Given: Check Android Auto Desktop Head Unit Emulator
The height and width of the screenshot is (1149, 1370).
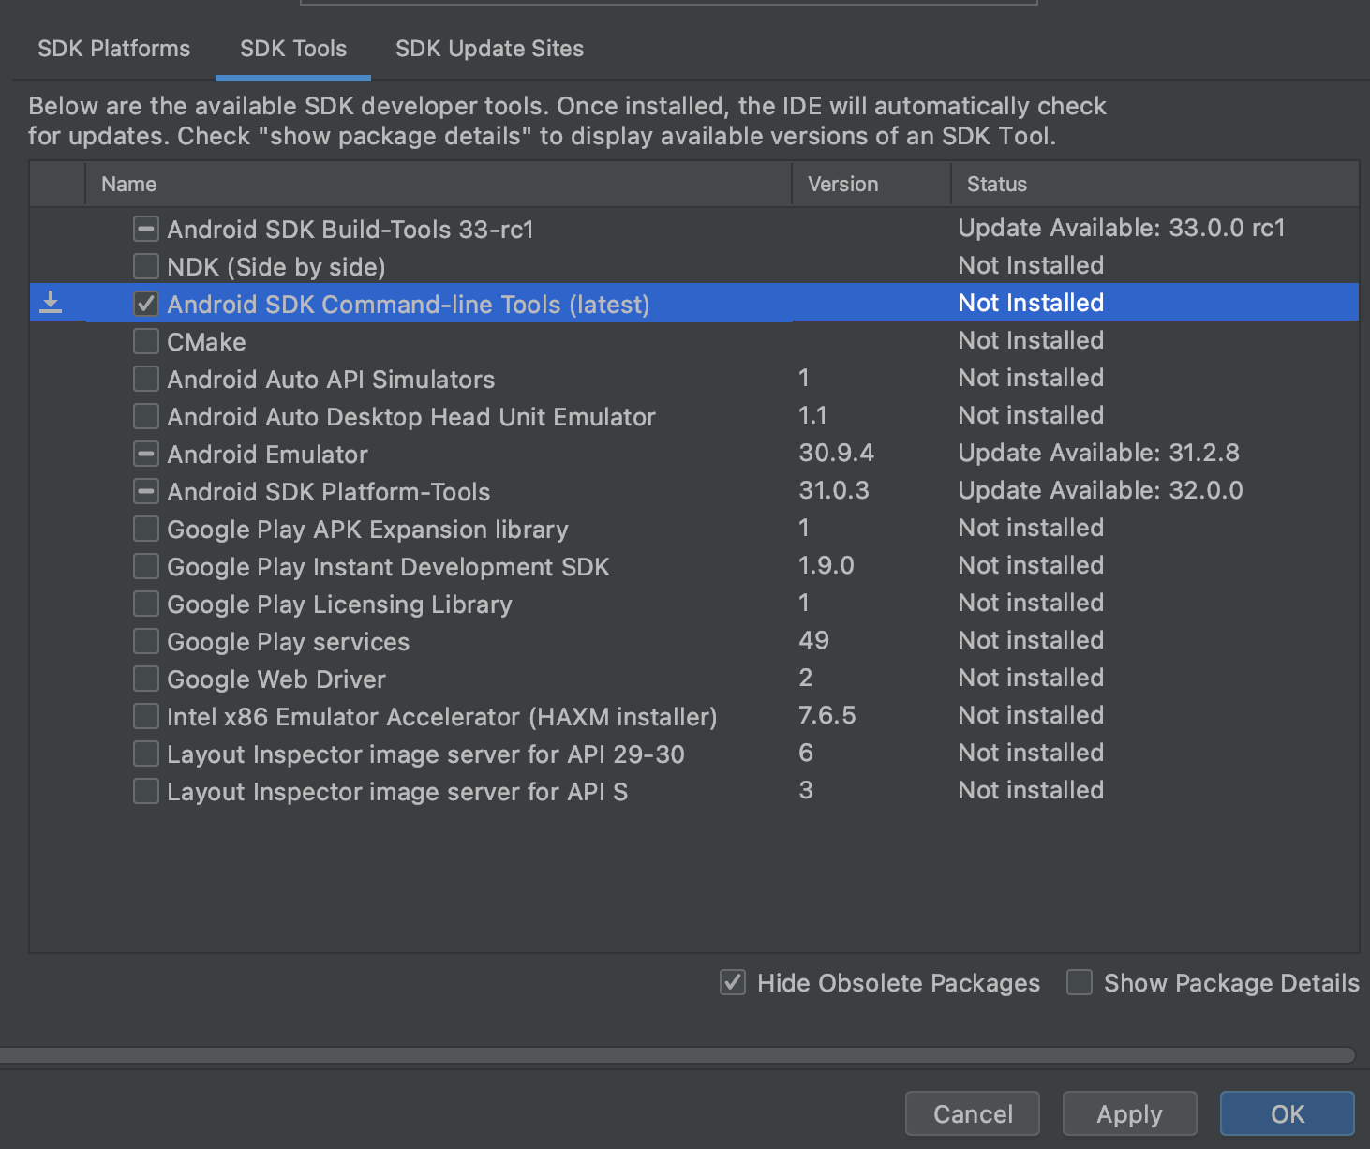Looking at the screenshot, I should (x=145, y=416).
